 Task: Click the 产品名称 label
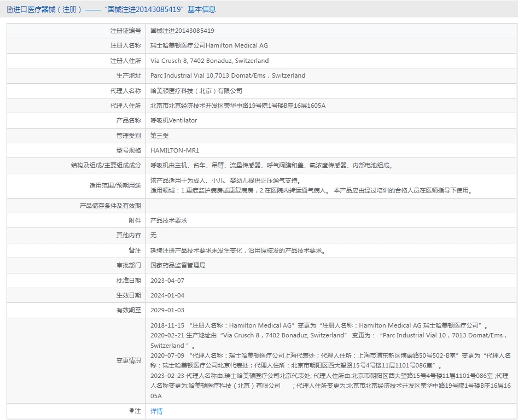pos(129,120)
